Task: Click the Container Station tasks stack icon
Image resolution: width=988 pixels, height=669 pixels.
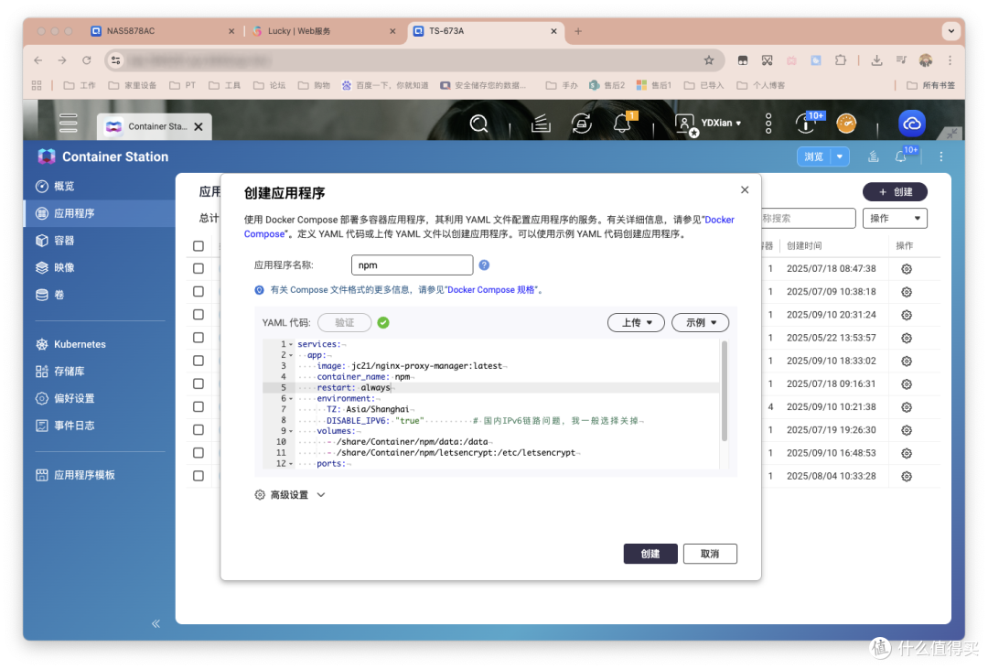Action: point(873,156)
